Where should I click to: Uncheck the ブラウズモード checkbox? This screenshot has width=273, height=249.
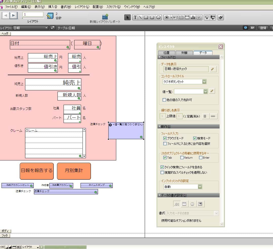click(x=165, y=138)
